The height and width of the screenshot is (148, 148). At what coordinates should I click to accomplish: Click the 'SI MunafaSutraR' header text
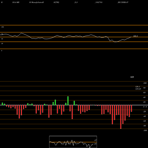(36, 2)
